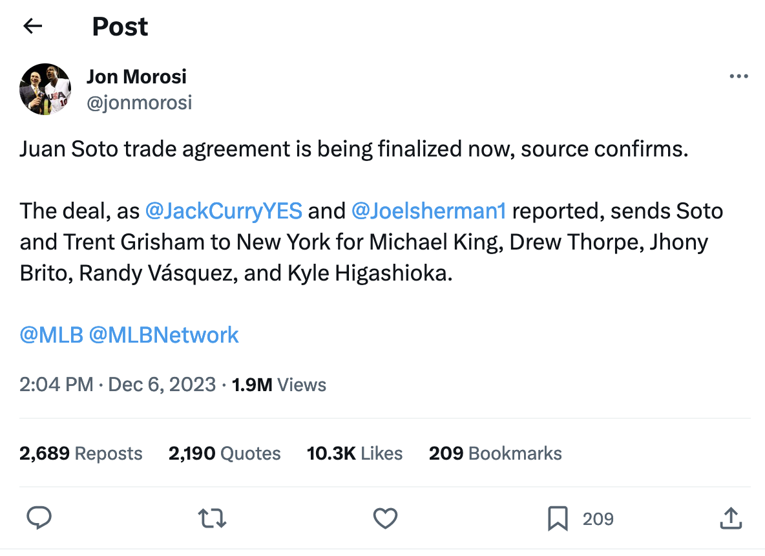This screenshot has width=765, height=556.
Task: Open the @Joelsherman1 mention
Action: (428, 211)
